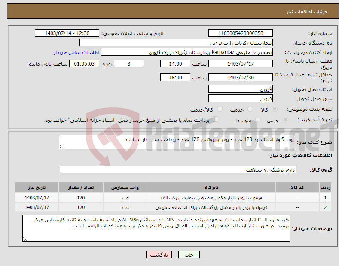Screen dimensions: 339x266
Task: Click the چاپ print button
Action: point(189,255)
